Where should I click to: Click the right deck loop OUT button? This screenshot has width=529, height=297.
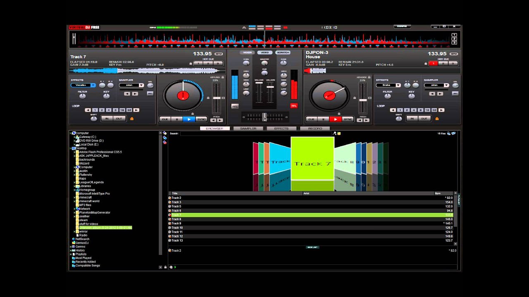(x=424, y=119)
